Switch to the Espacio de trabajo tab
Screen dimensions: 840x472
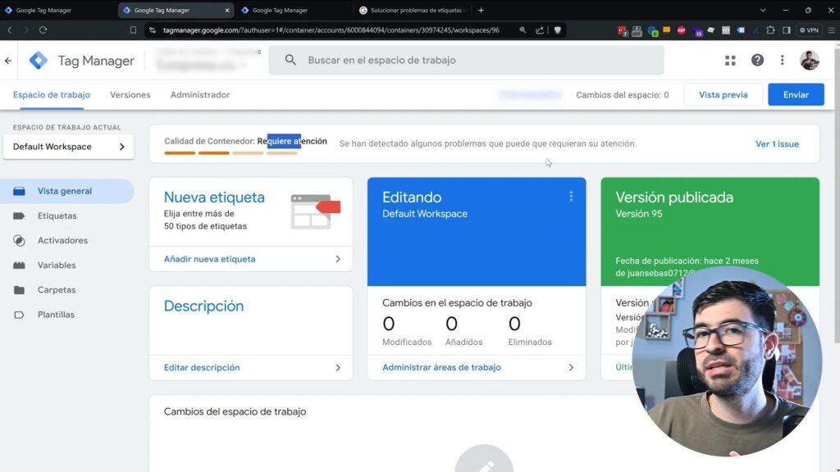pyautogui.click(x=52, y=95)
